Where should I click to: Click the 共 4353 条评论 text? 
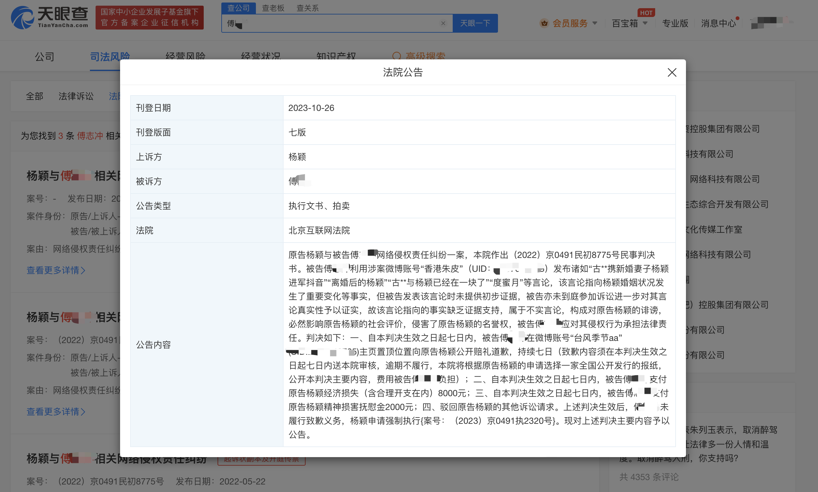pos(649,477)
